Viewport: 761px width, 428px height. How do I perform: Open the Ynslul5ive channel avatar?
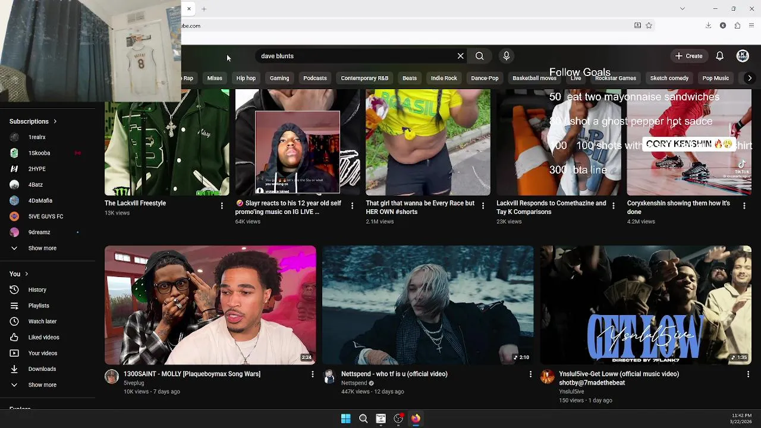tap(547, 376)
